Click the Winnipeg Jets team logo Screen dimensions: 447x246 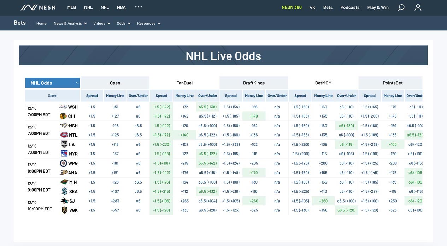(64, 163)
